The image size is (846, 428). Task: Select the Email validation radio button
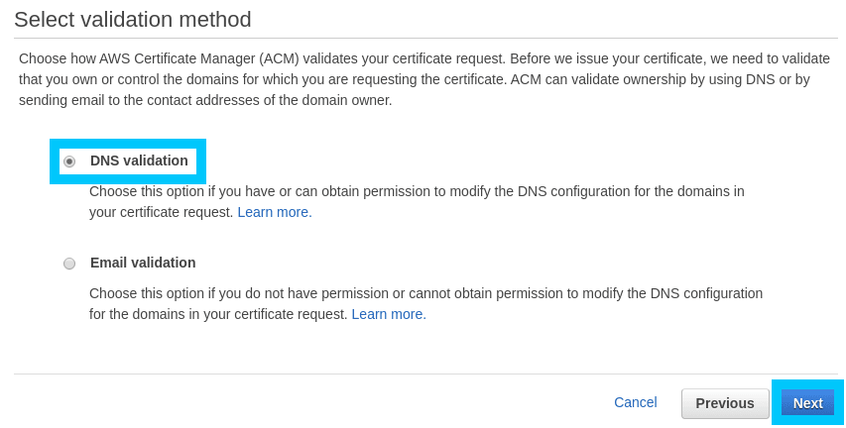tap(69, 264)
